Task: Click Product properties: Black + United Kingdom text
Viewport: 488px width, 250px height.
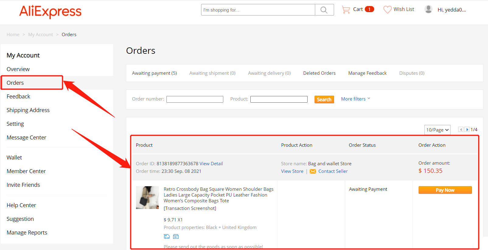Action: 210,228
